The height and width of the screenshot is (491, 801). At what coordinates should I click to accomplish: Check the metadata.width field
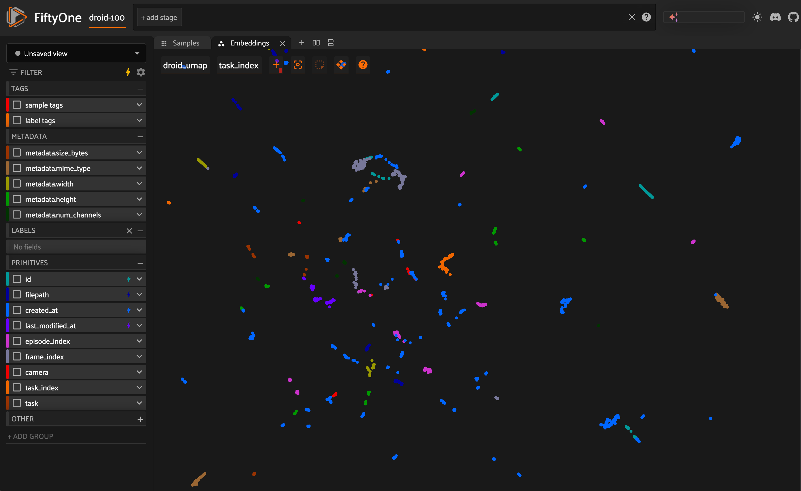pyautogui.click(x=17, y=184)
